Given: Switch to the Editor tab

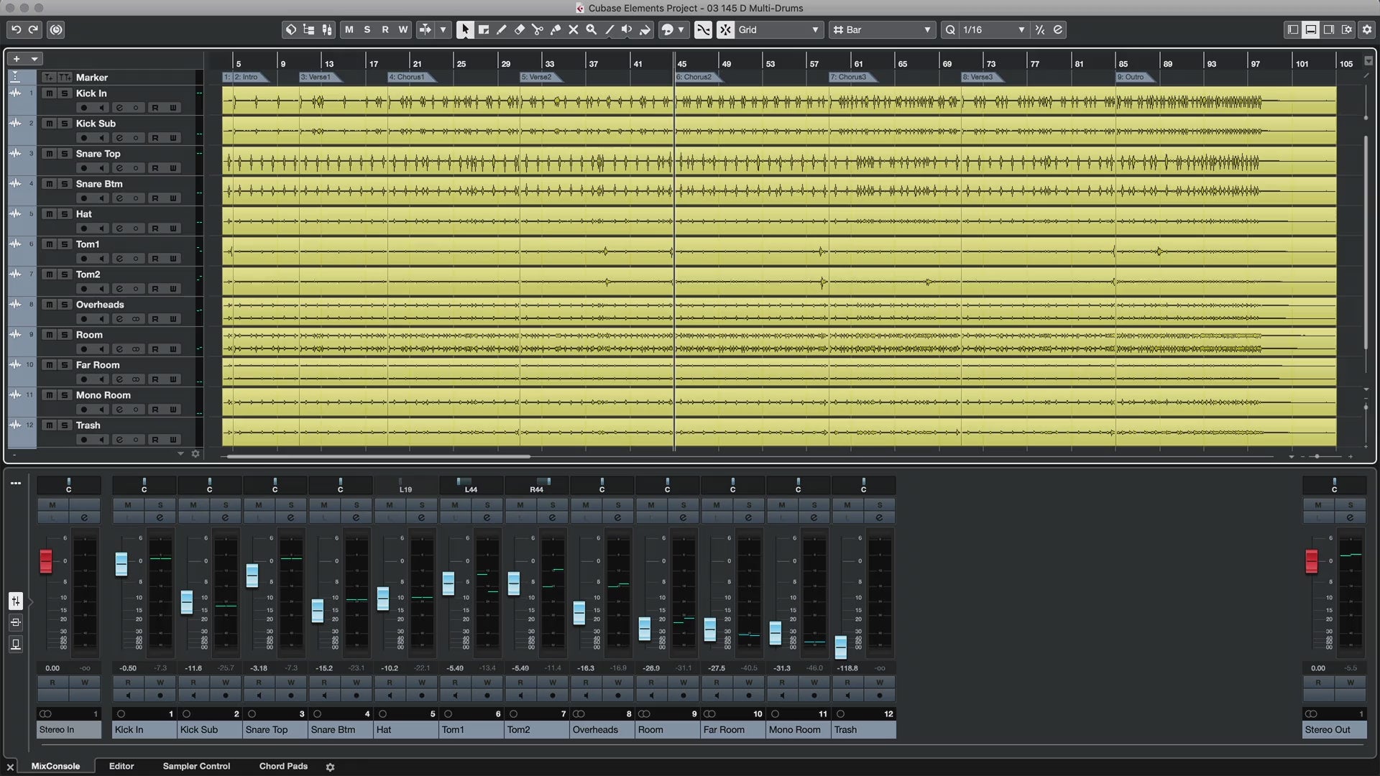Looking at the screenshot, I should [121, 766].
